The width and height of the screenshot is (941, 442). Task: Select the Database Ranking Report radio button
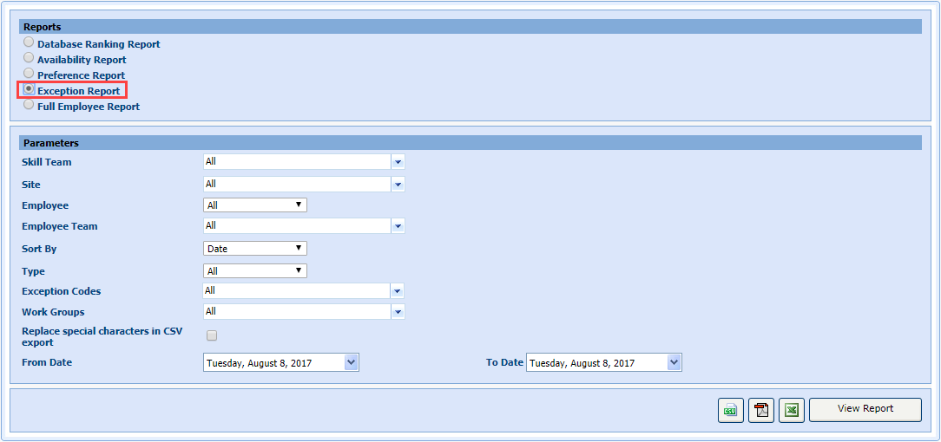coord(30,42)
